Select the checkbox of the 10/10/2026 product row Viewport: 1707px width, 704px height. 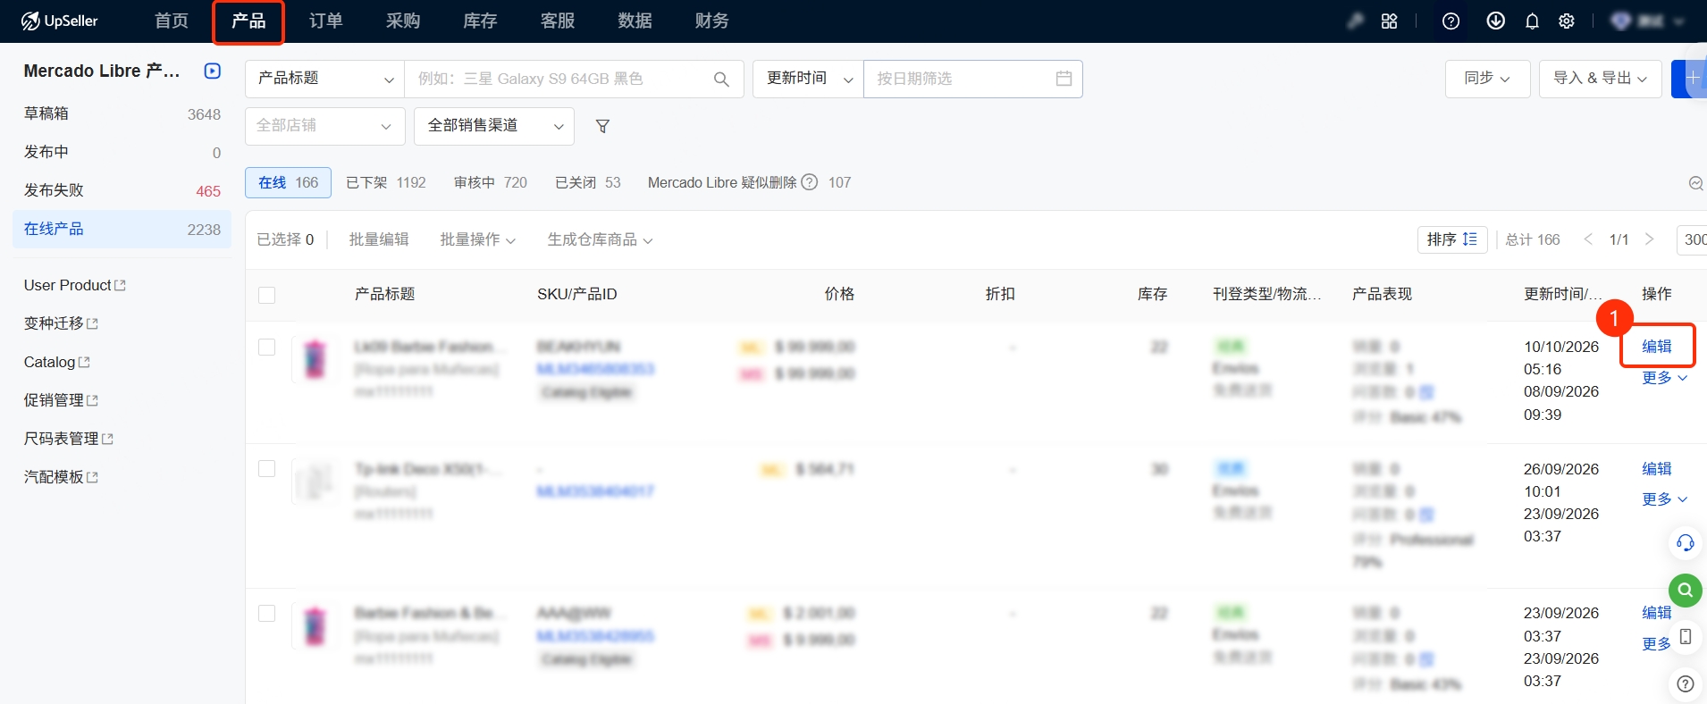[x=266, y=347]
